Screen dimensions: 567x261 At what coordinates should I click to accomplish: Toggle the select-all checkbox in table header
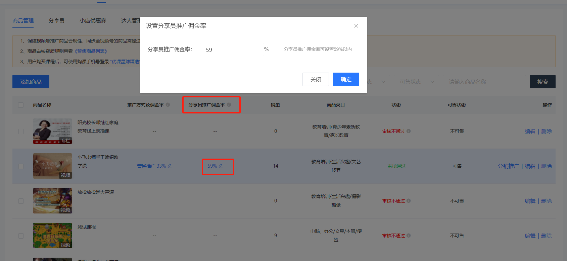pos(21,105)
